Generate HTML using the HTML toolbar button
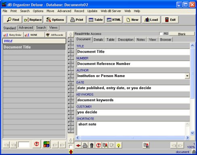Screen dimensions: 197x155 click(114, 20)
